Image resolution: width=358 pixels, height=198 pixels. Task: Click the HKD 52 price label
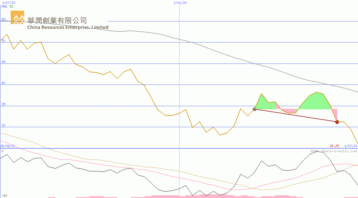coord(7,6)
